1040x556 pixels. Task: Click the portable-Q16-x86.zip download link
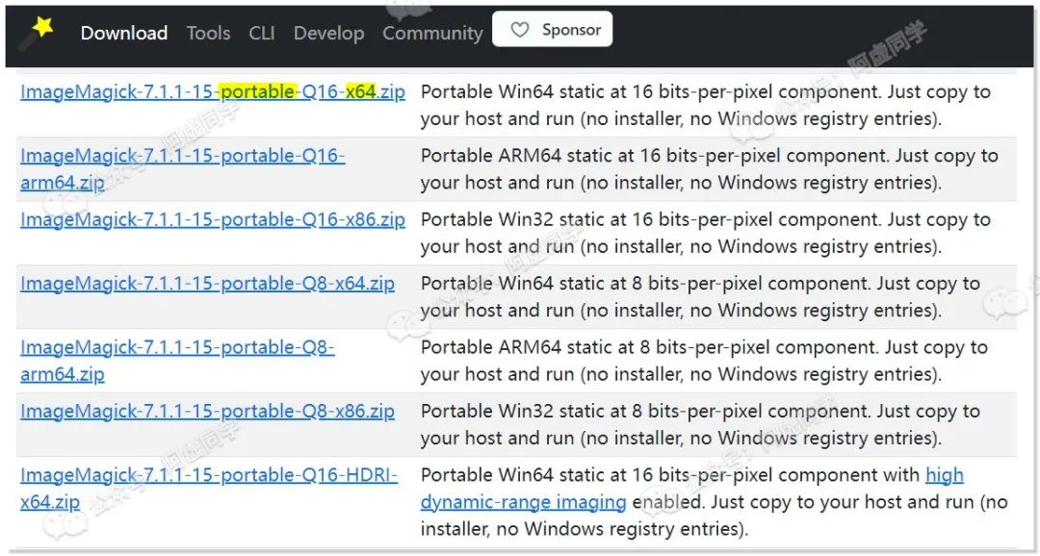pyautogui.click(x=212, y=219)
